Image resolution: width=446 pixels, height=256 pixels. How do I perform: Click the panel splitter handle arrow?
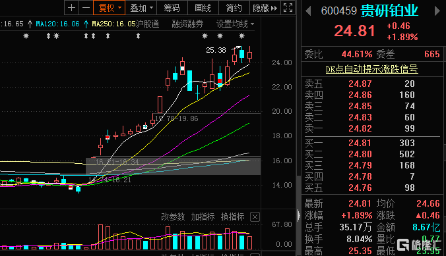(299, 215)
